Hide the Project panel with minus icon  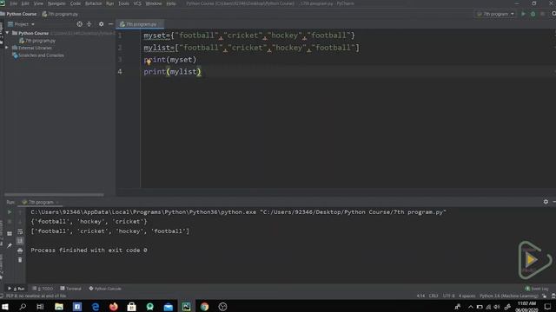pos(110,24)
